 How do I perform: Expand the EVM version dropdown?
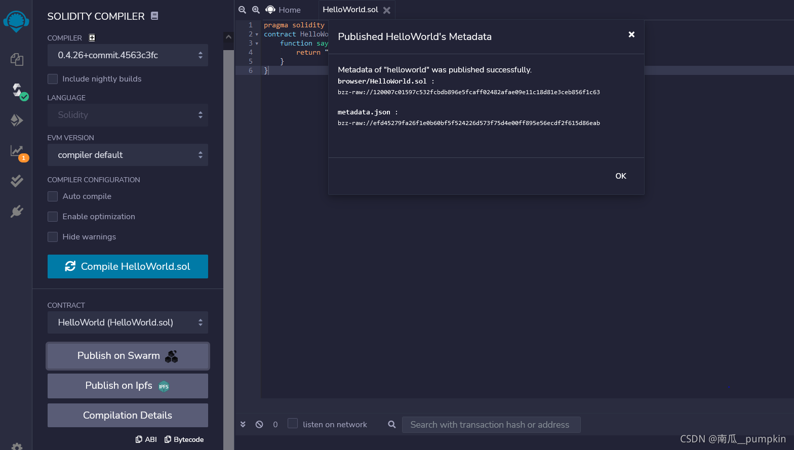point(128,155)
